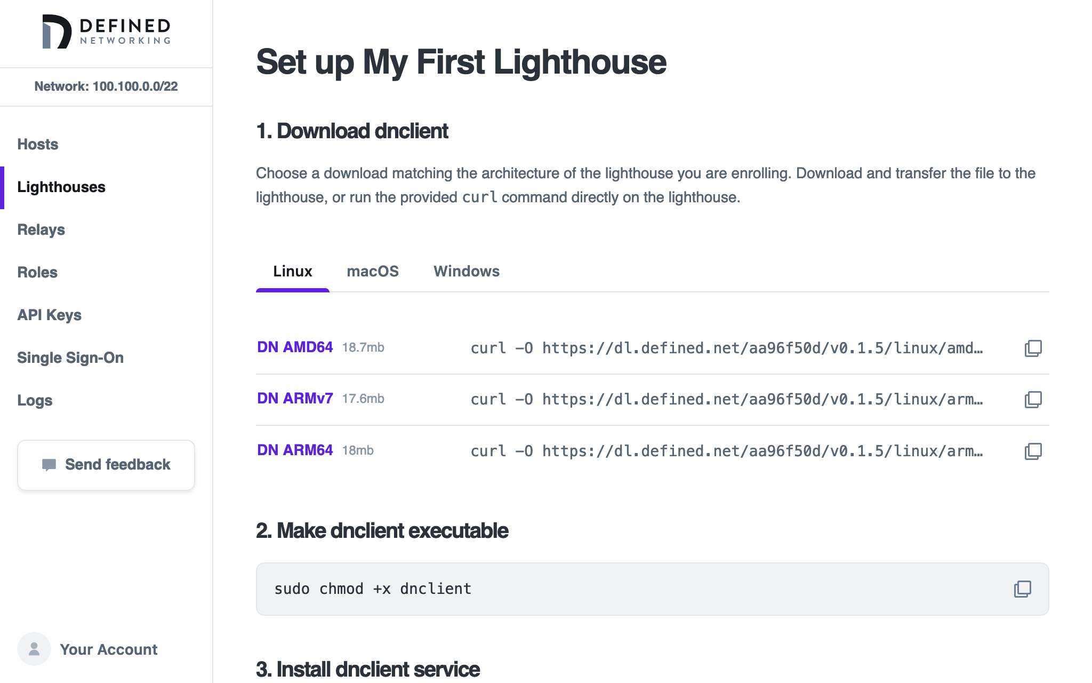Click the Send feedback button

106,465
